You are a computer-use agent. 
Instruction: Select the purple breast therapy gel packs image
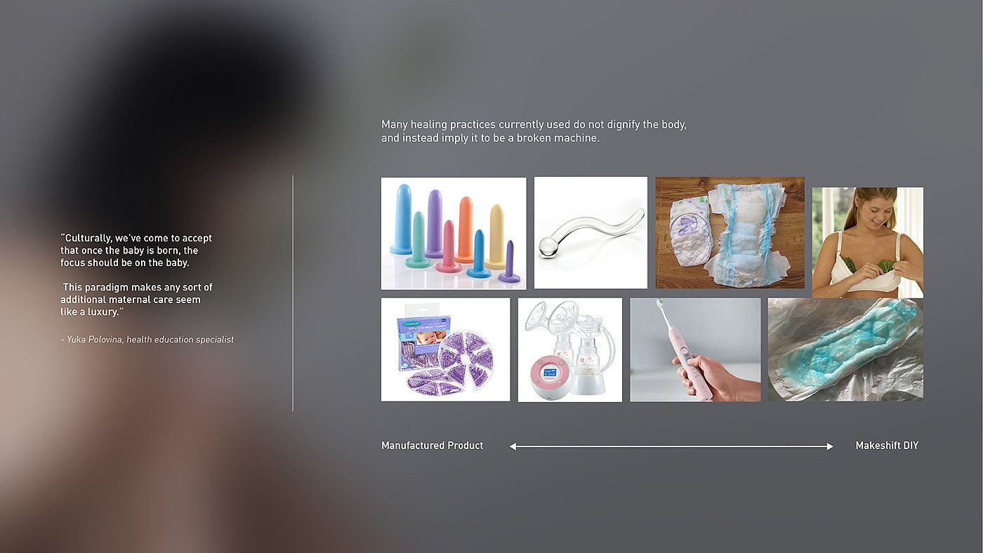tap(446, 349)
